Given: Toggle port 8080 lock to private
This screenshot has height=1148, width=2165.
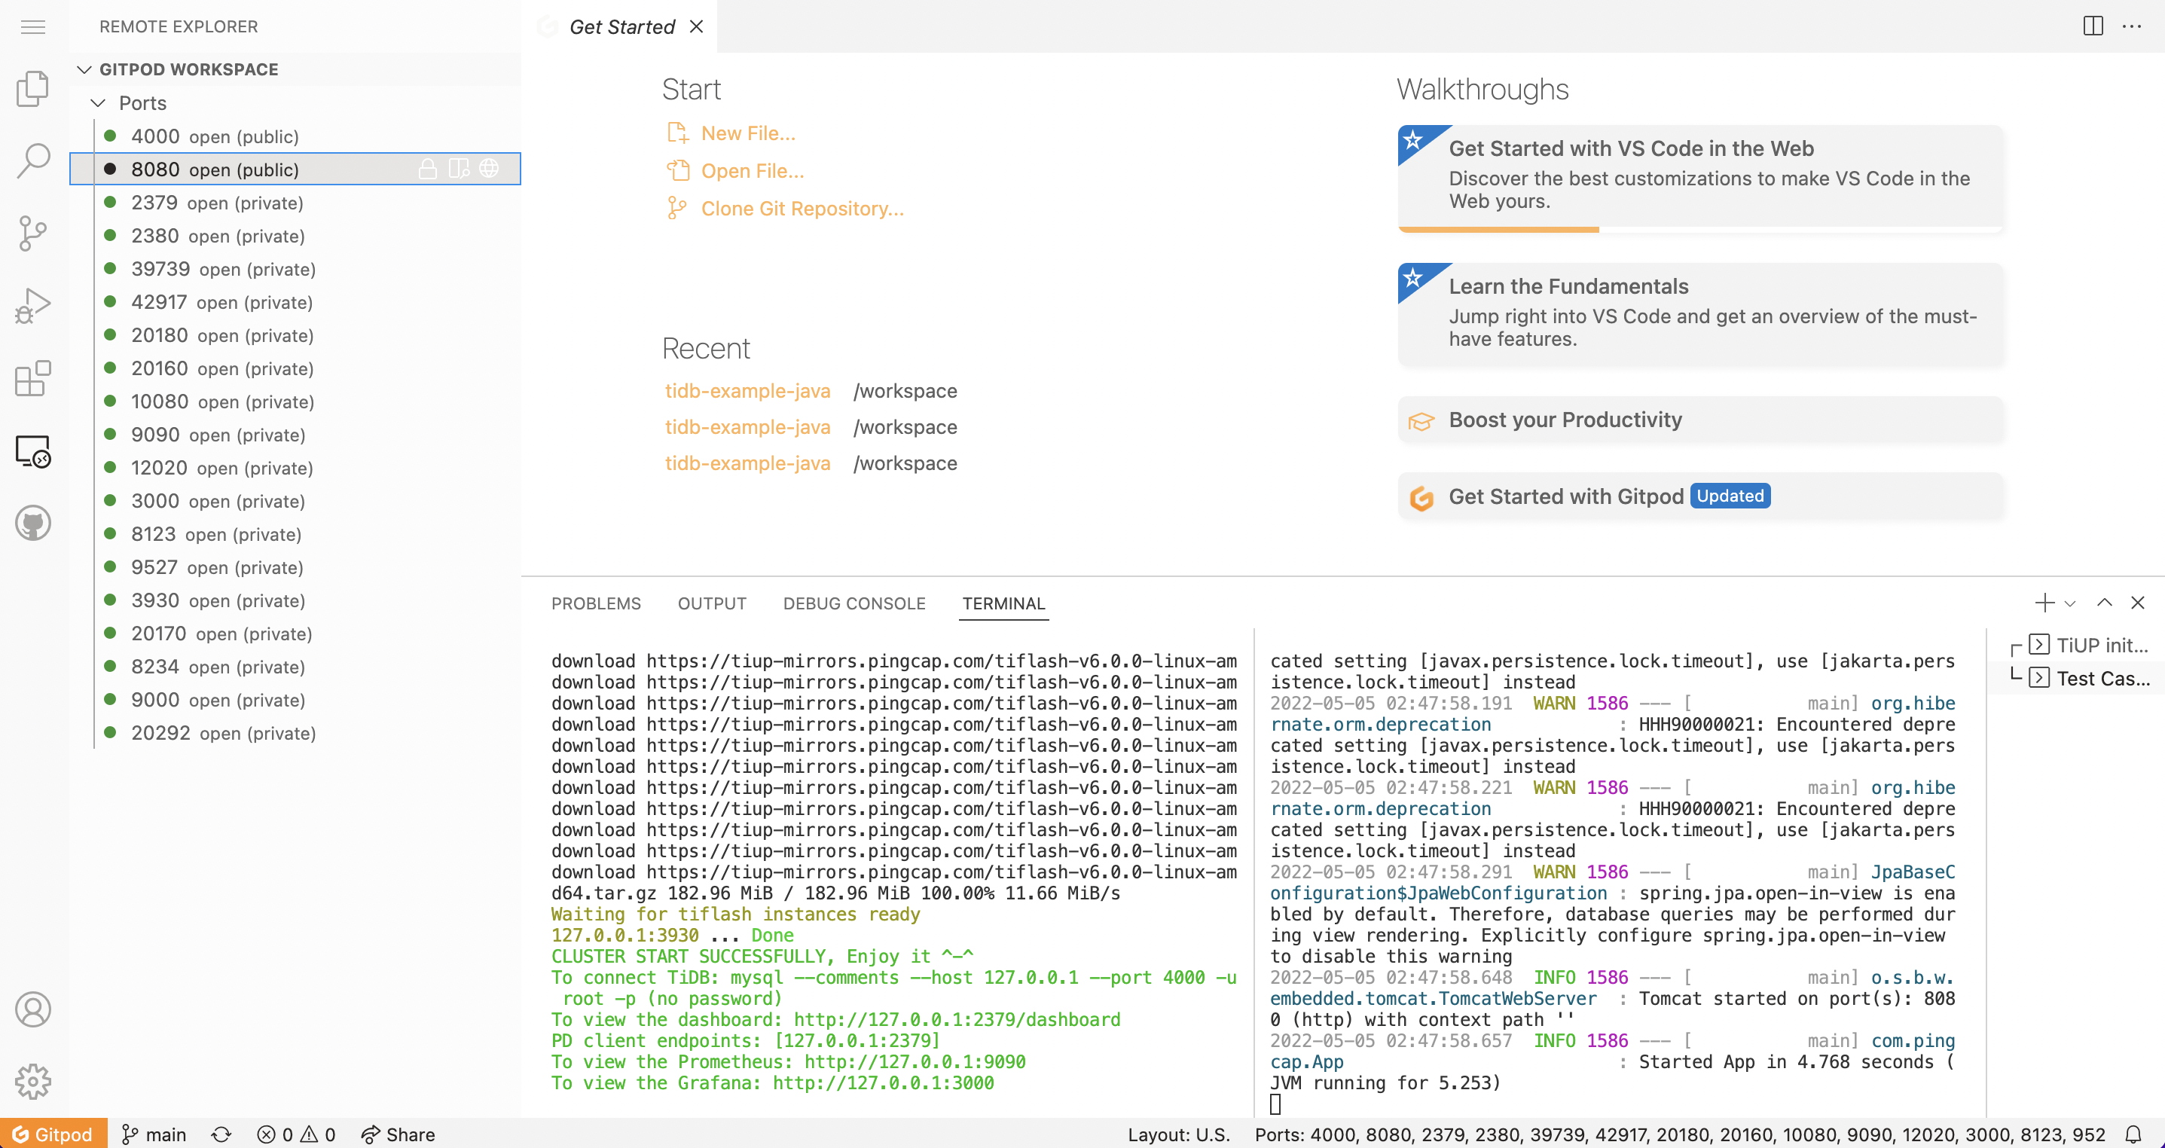Looking at the screenshot, I should pyautogui.click(x=428, y=169).
